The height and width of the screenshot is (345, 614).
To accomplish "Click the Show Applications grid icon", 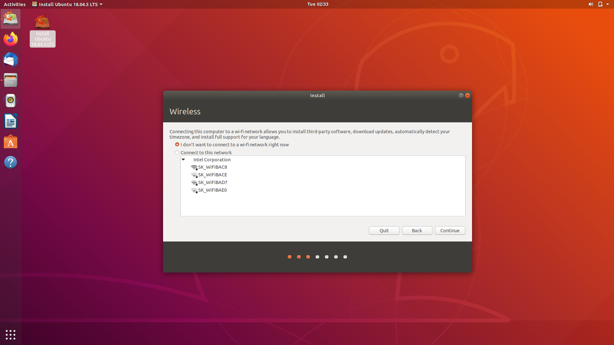I will 11,334.
